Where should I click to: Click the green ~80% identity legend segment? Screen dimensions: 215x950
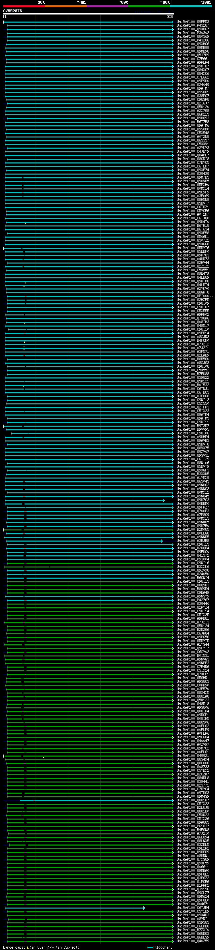coord(149,6)
